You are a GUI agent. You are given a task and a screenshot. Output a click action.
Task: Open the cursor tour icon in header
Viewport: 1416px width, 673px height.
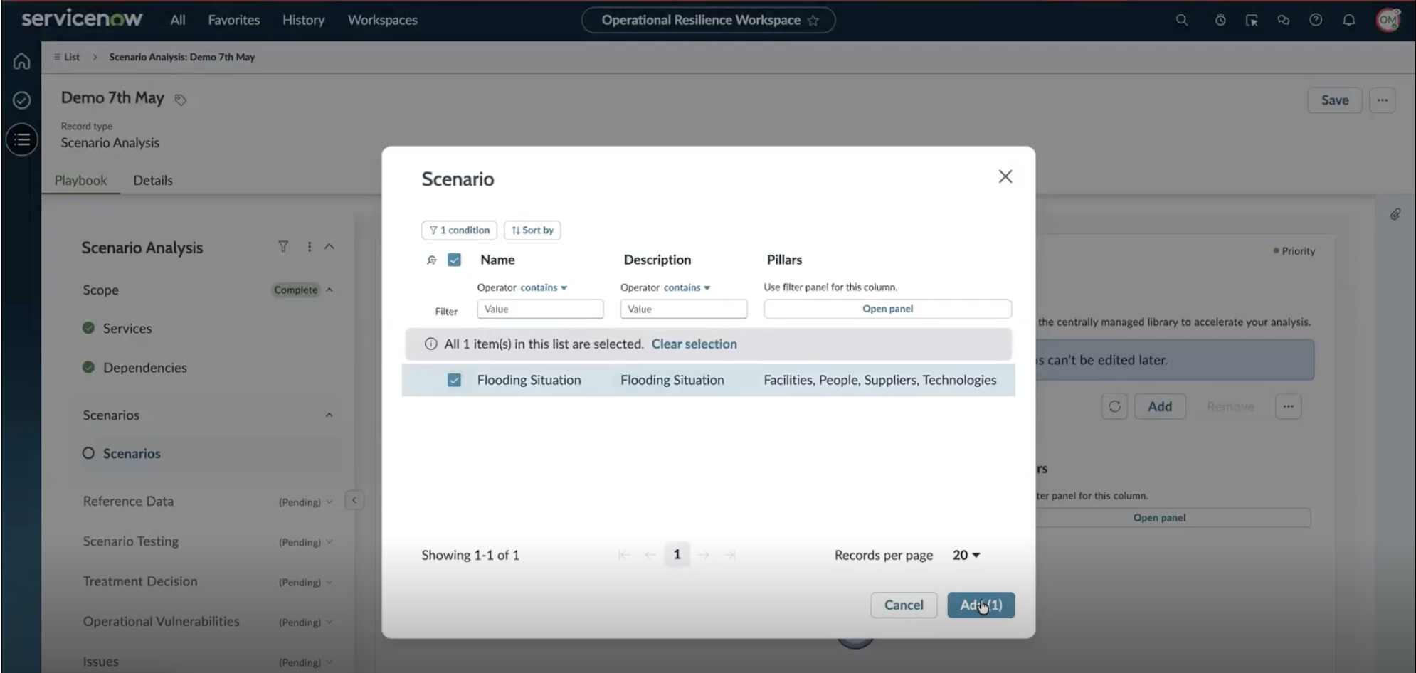pyautogui.click(x=1252, y=20)
